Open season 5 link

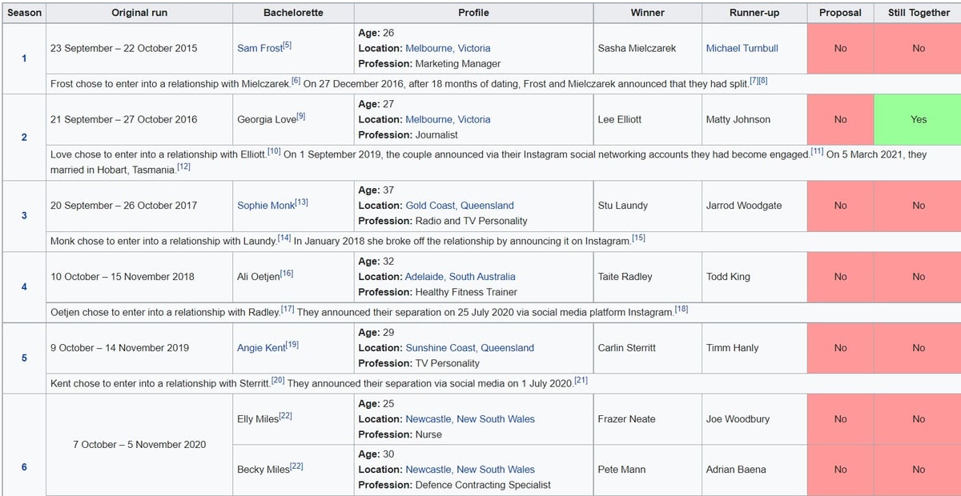[24, 358]
